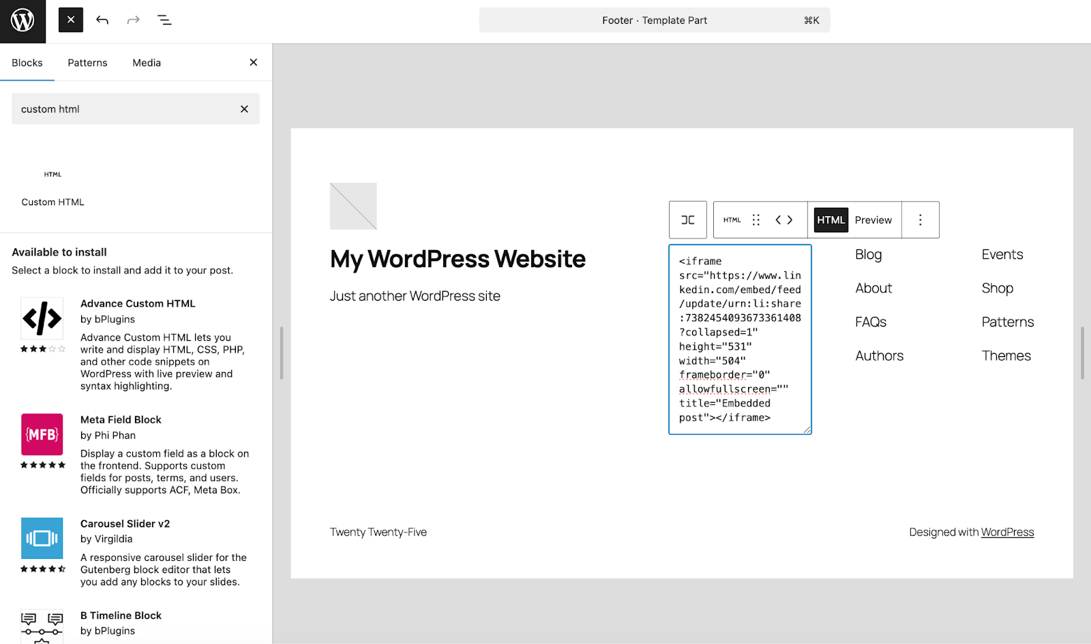Viewport: 1091px width, 644px height.
Task: Switch to the Media tab
Action: [x=146, y=62]
